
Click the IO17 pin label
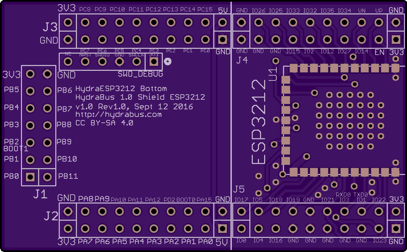(241, 200)
